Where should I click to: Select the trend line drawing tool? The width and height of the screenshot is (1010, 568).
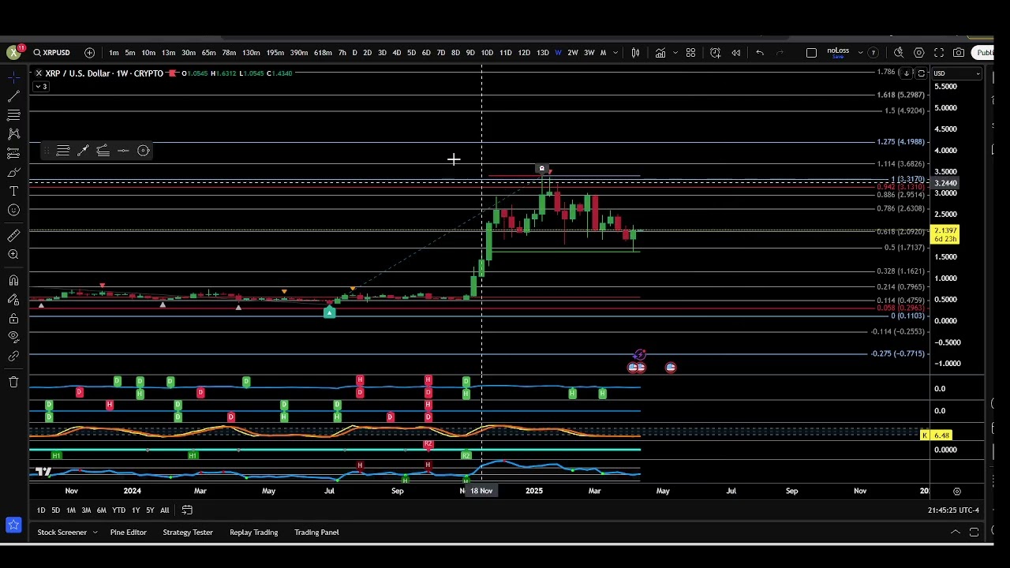click(x=13, y=95)
